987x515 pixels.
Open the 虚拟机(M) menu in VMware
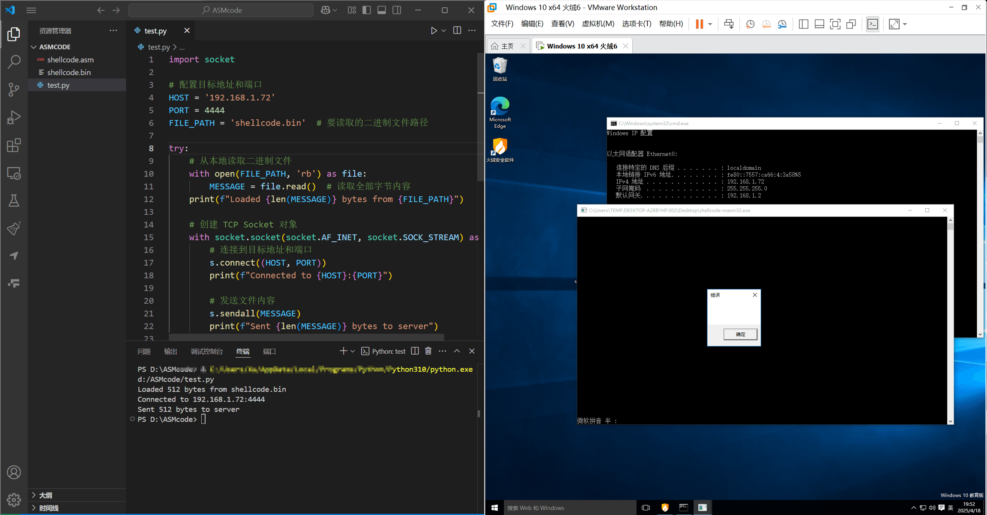(598, 24)
